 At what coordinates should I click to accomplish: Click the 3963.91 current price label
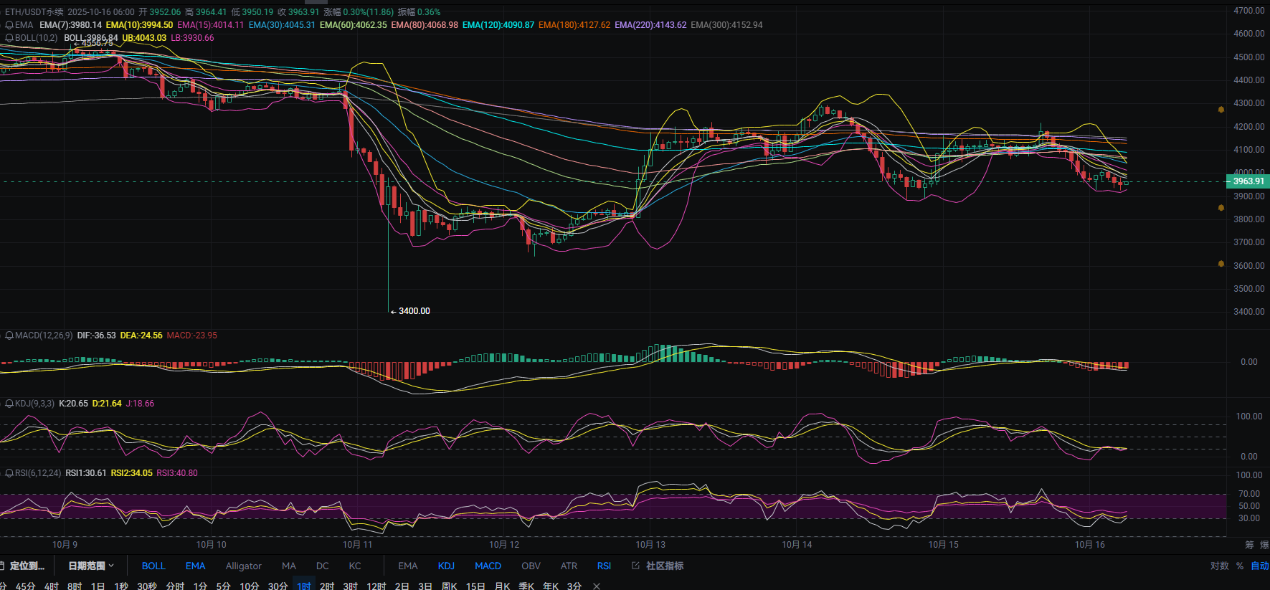click(1248, 181)
